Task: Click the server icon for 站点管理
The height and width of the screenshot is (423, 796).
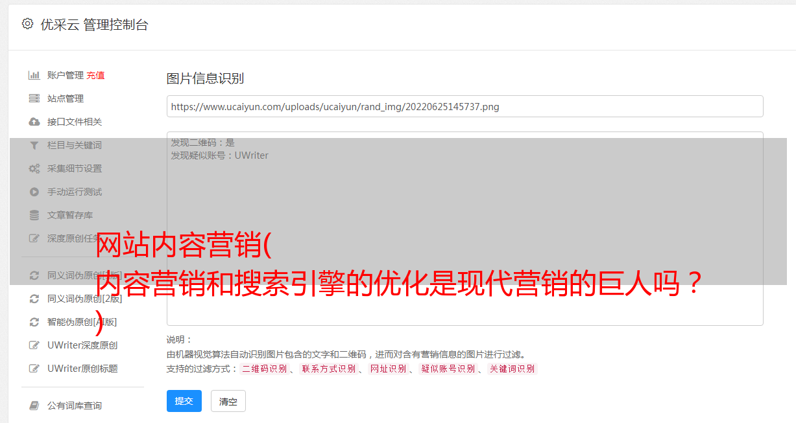Action: 34,98
